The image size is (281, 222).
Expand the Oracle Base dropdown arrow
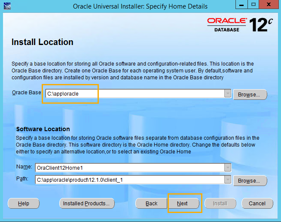coord(228,93)
